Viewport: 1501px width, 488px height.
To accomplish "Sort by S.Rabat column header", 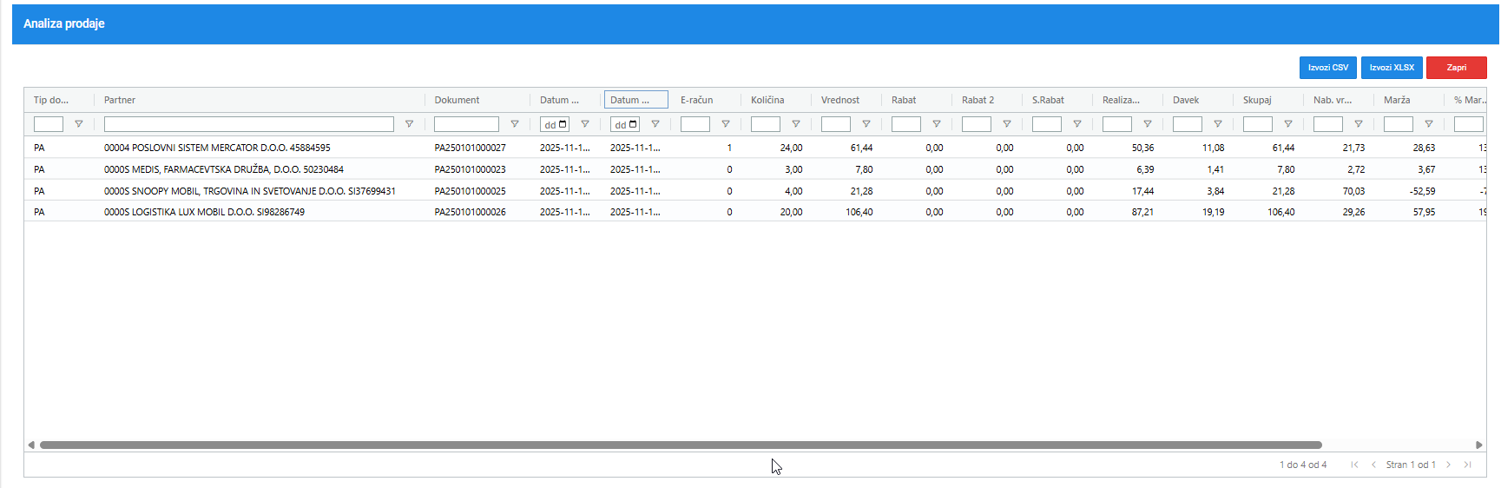I will 1048,100.
